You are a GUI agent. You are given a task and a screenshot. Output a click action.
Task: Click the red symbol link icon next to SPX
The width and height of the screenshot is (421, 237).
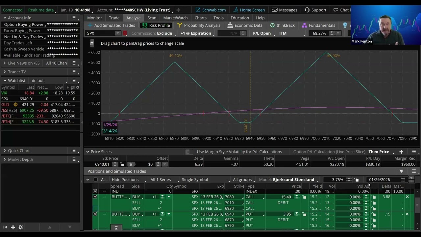pos(125,33)
